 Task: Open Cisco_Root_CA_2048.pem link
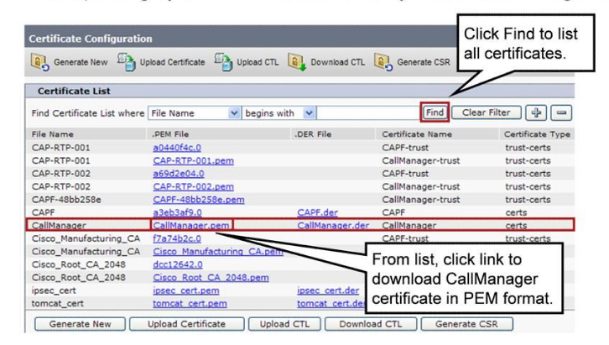(x=211, y=277)
